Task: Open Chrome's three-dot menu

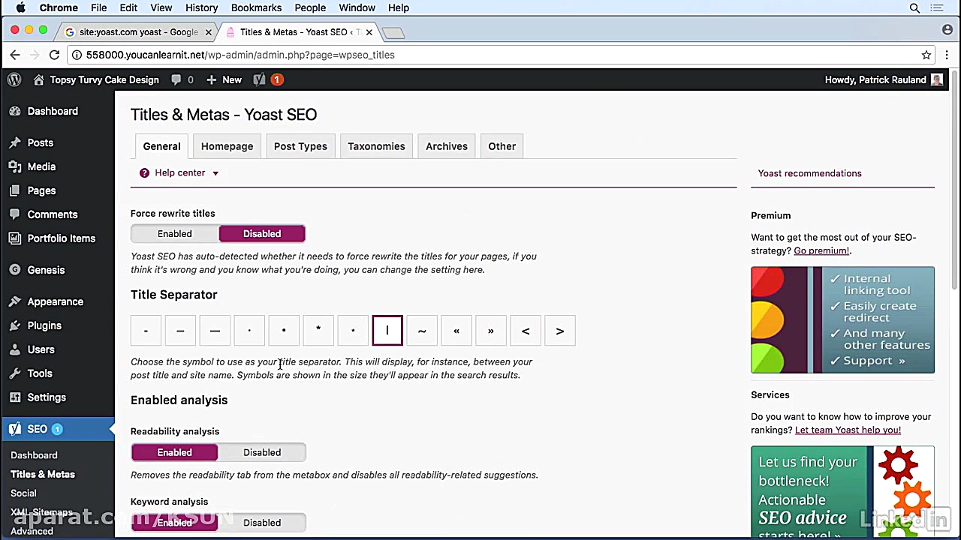Action: point(947,55)
